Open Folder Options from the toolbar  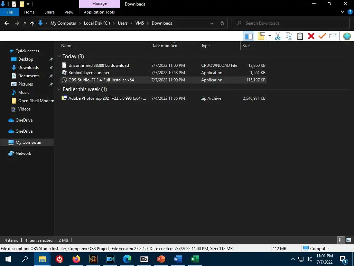261,36
